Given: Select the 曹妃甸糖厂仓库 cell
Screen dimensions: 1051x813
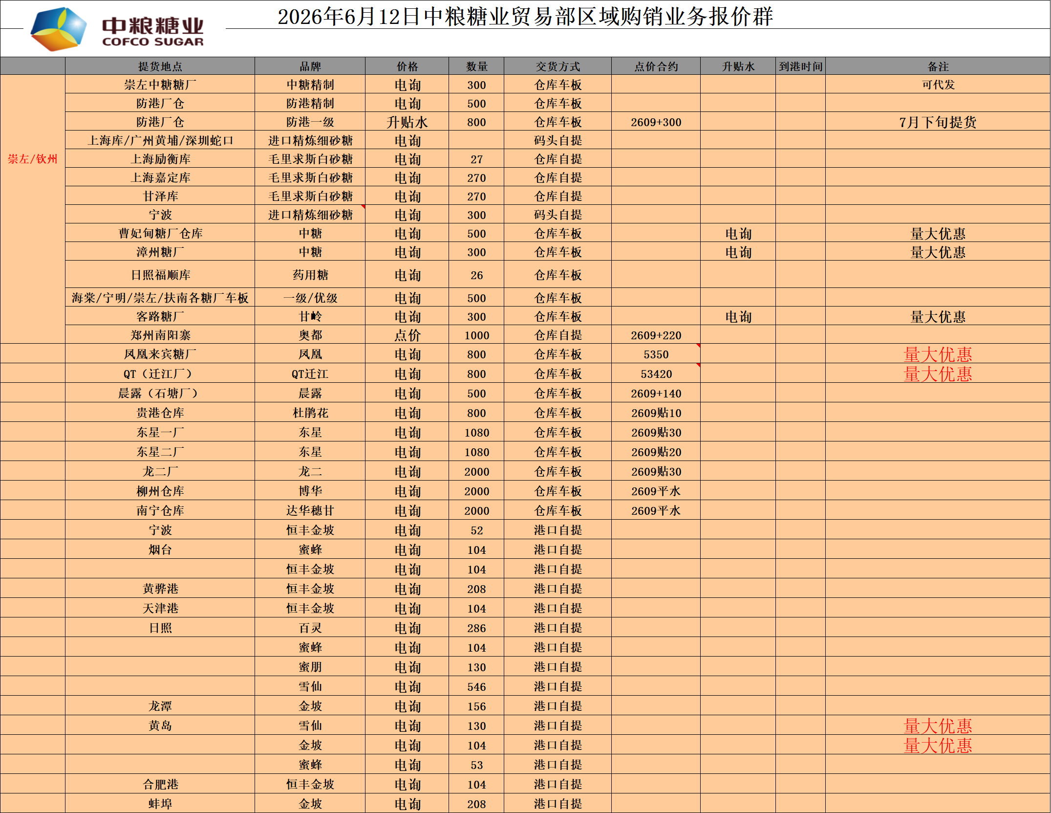Looking at the screenshot, I should point(160,234).
